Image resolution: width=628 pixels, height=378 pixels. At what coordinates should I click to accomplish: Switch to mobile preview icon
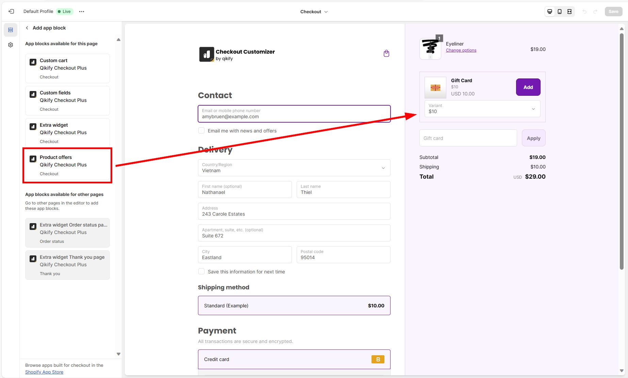point(559,12)
